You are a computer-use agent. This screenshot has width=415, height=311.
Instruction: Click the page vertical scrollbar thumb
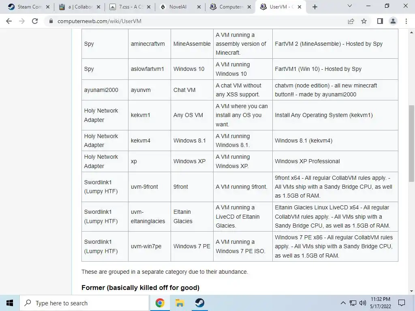(x=411, y=143)
